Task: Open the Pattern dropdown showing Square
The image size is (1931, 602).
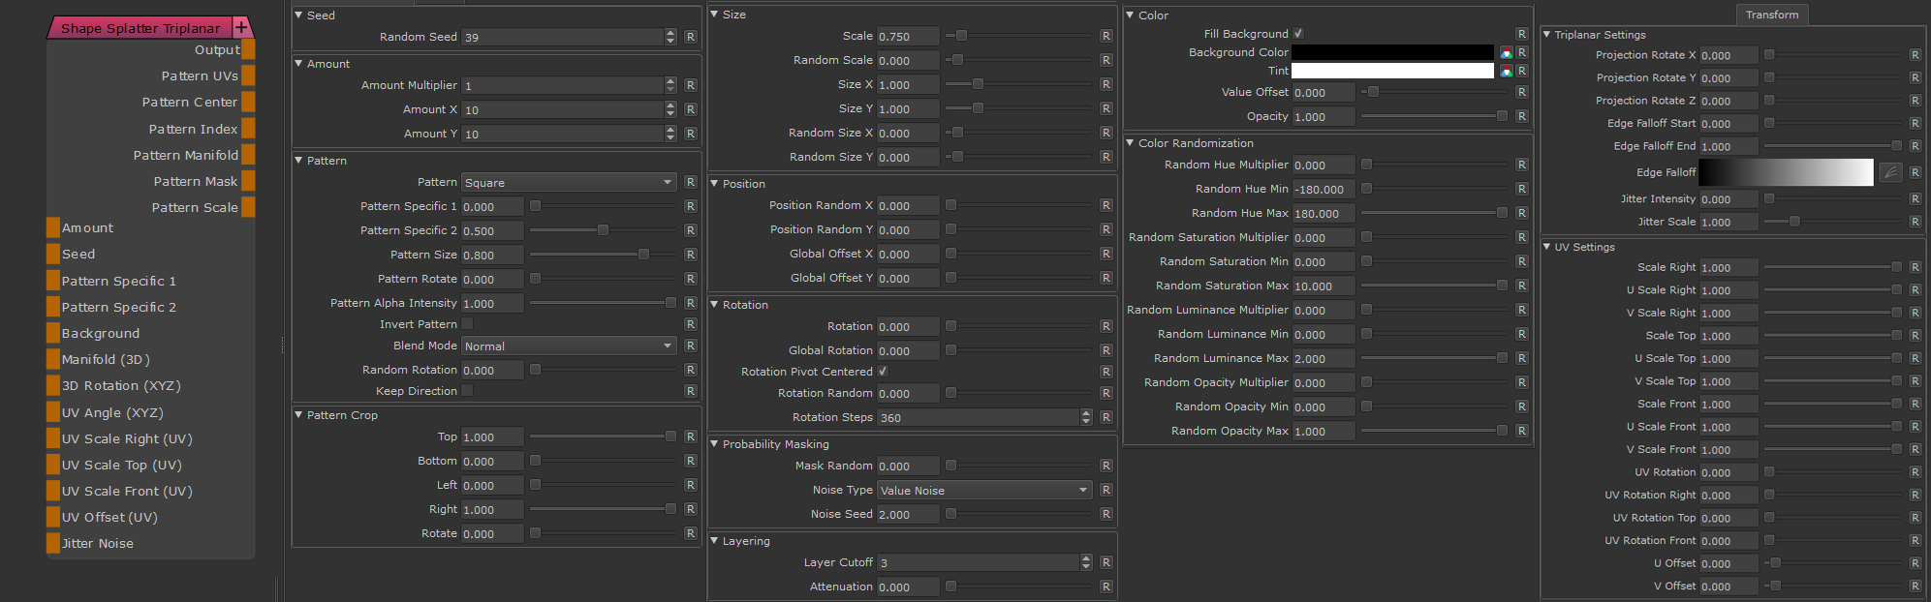Action: pyautogui.click(x=568, y=182)
